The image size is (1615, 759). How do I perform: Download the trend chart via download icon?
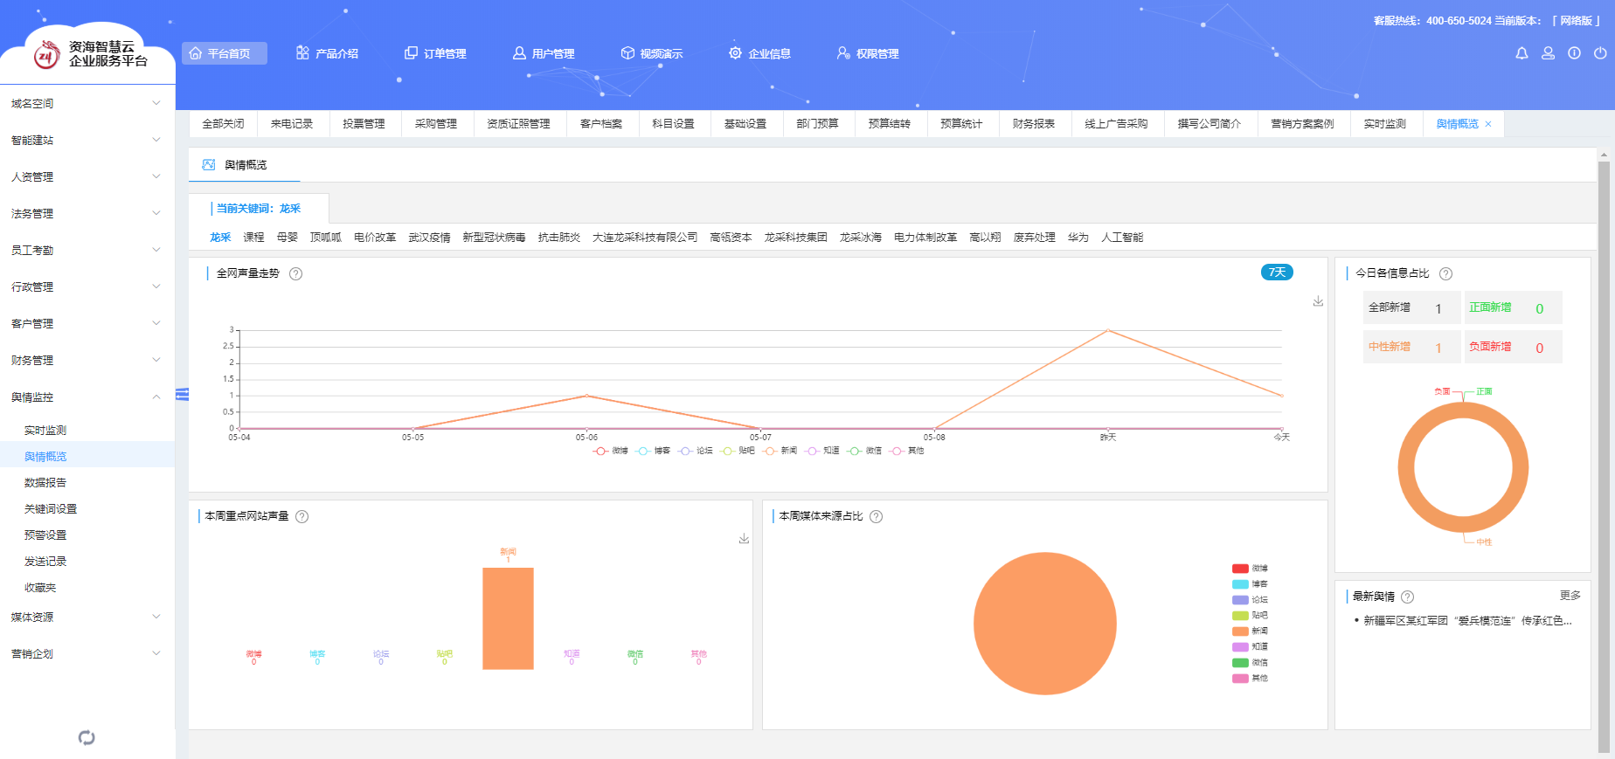click(1318, 301)
